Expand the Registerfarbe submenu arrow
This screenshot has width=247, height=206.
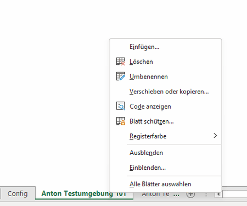coord(215,136)
